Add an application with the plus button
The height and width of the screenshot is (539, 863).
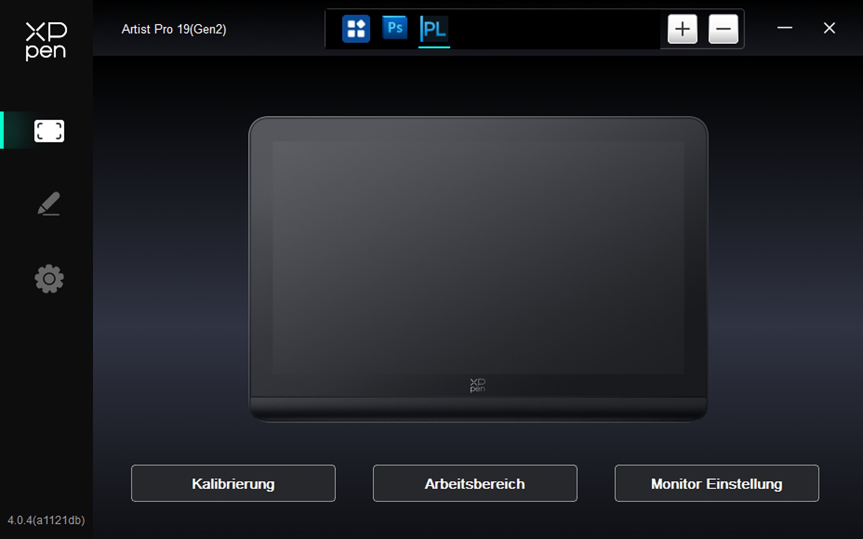pyautogui.click(x=682, y=29)
